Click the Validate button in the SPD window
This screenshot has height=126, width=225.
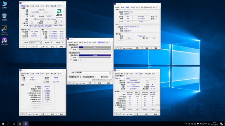[146, 114]
